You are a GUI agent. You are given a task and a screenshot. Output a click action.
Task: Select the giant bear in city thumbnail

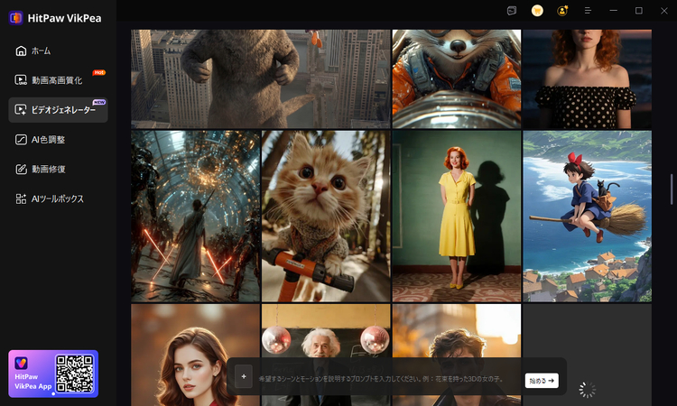260,79
